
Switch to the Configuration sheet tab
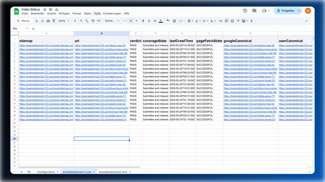click(x=46, y=172)
